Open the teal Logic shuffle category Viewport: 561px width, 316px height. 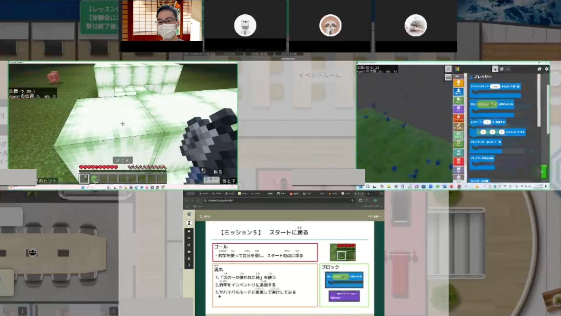coord(458,152)
